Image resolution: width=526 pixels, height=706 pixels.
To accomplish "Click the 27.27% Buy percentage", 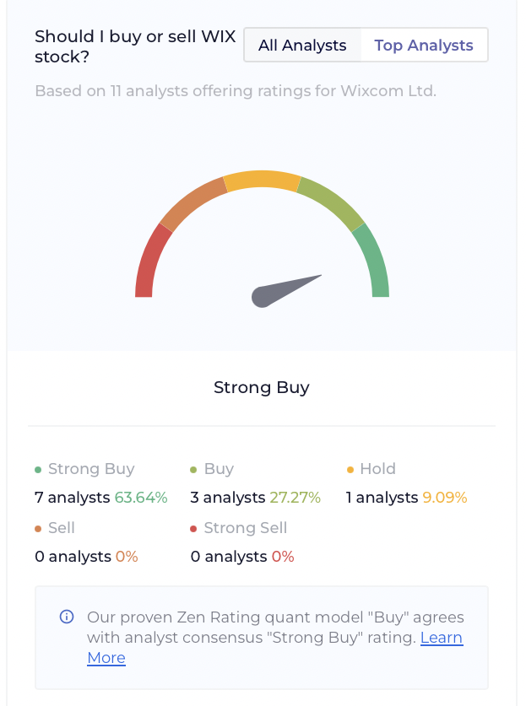I will pyautogui.click(x=296, y=498).
